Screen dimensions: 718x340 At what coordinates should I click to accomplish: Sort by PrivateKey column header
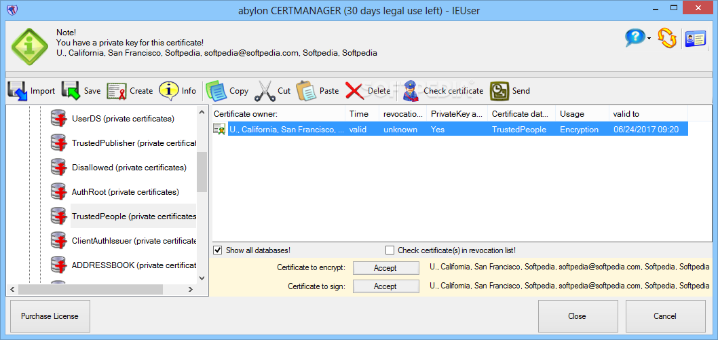(x=457, y=114)
